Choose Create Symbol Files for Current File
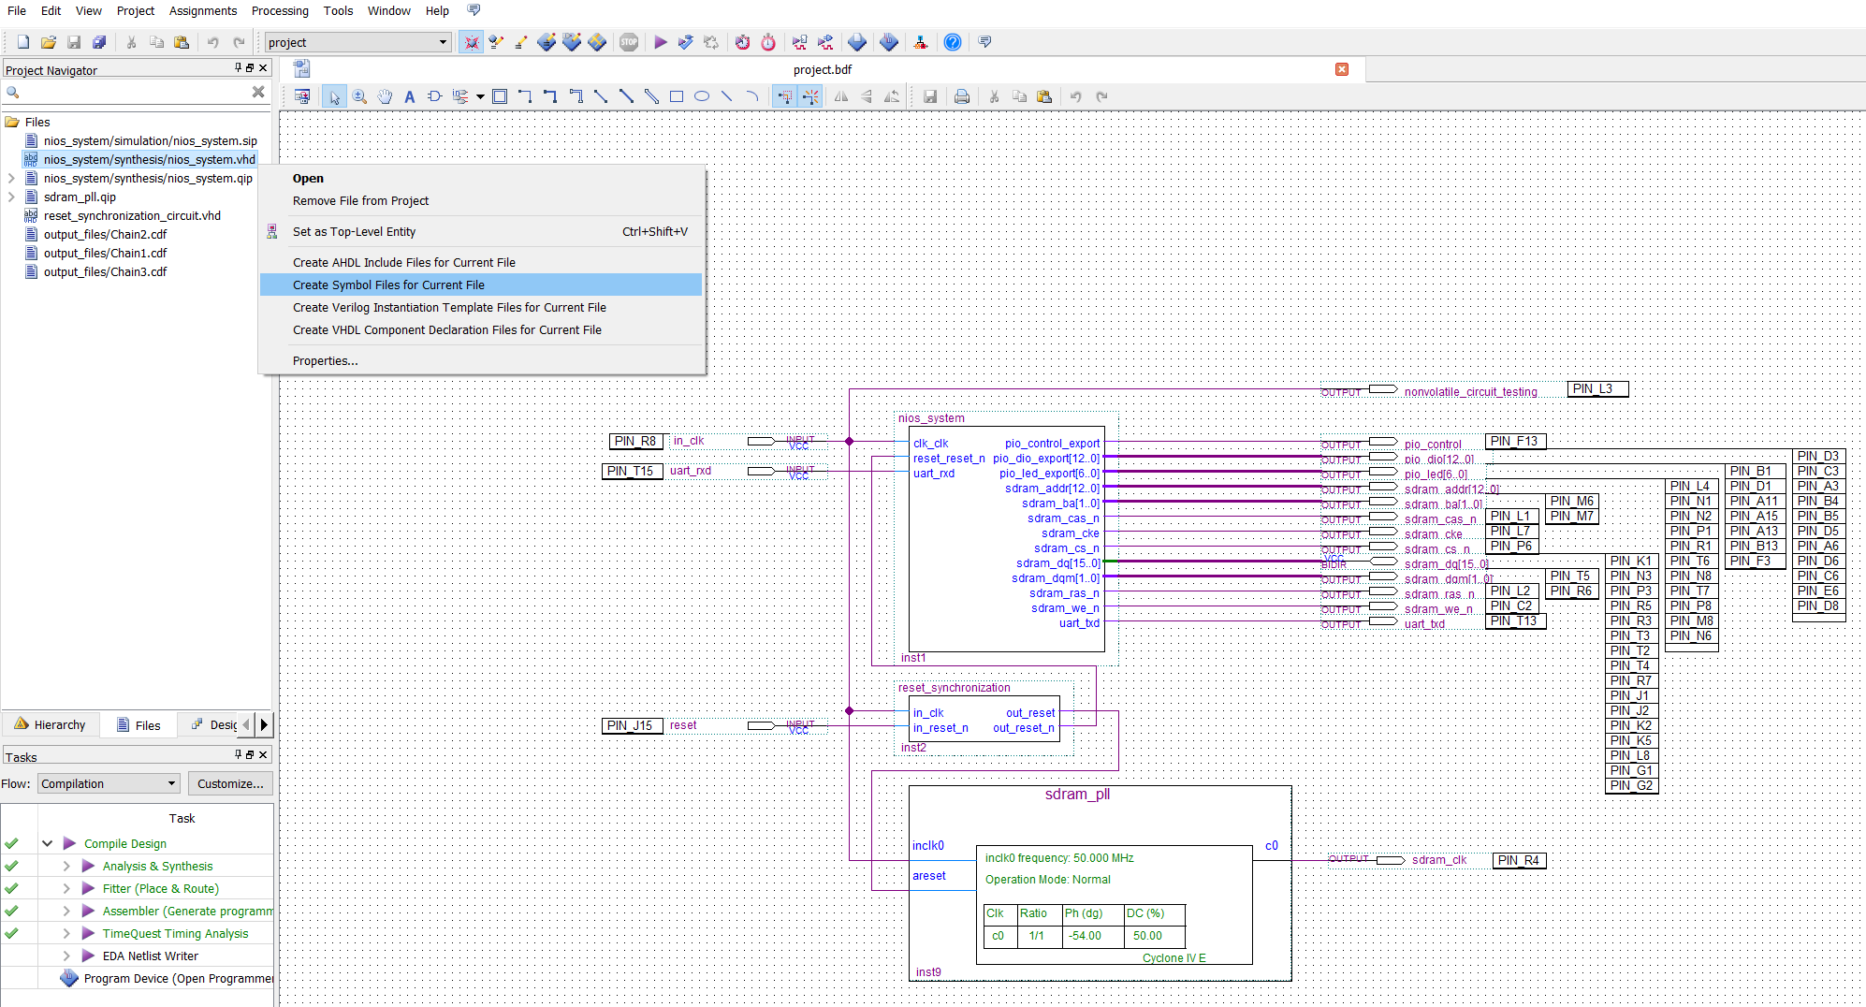The width and height of the screenshot is (1866, 1007). pyautogui.click(x=481, y=285)
